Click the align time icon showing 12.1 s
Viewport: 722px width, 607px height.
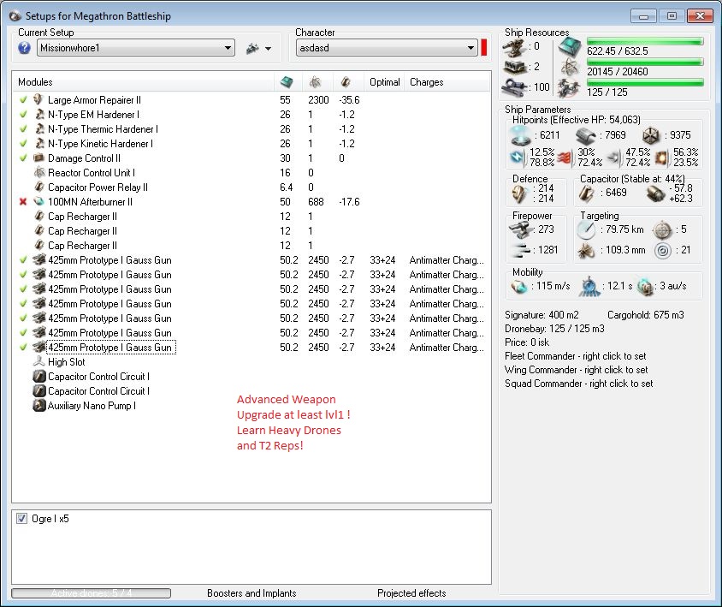point(589,286)
